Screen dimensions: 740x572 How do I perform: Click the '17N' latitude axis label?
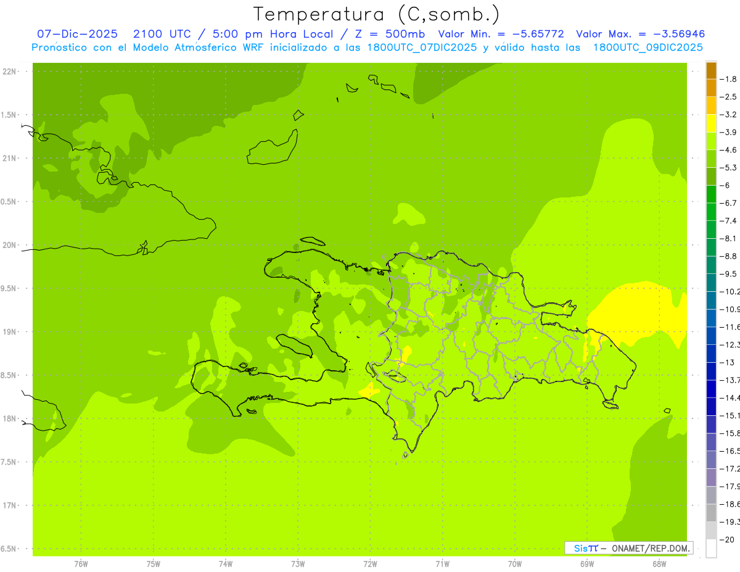tap(9, 505)
